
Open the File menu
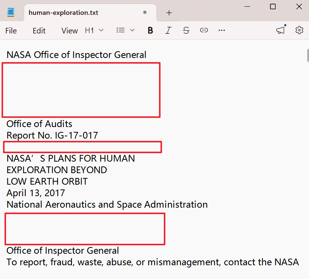[x=11, y=30]
